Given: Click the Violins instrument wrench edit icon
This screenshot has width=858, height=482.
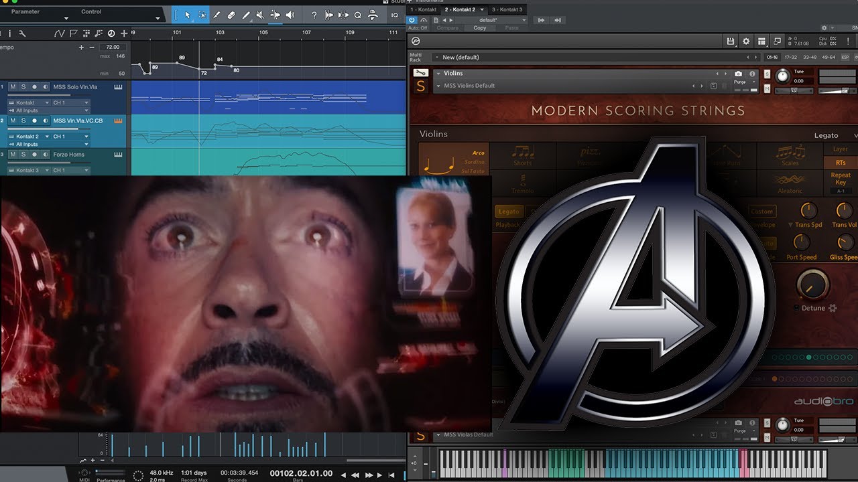Looking at the screenshot, I should pos(421,73).
